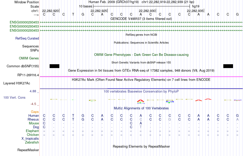Open the RefSeq genes from NCBI title
This screenshot has width=243, height=156.
[x=141, y=35]
